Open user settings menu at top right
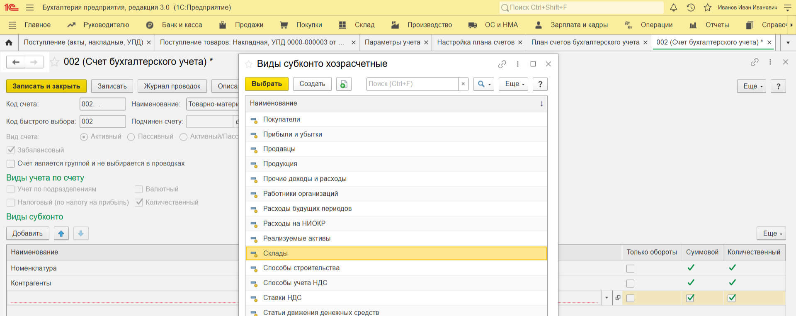 click(788, 7)
